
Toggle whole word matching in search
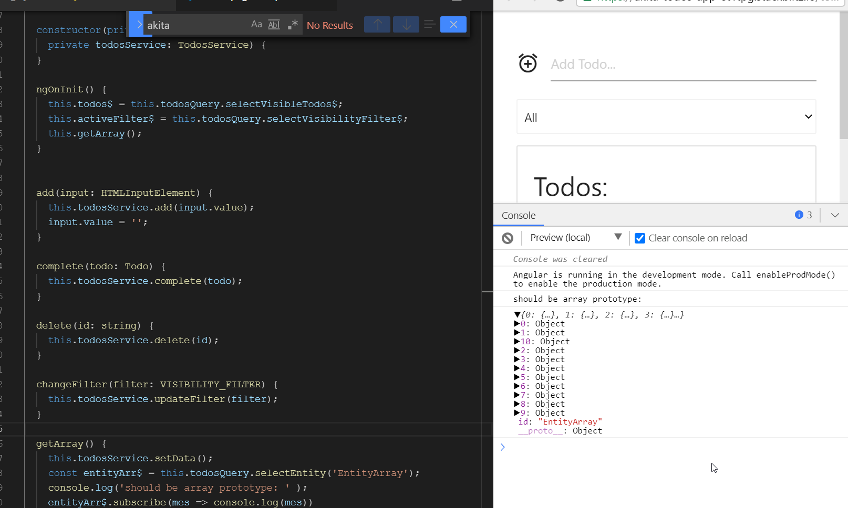pyautogui.click(x=274, y=24)
